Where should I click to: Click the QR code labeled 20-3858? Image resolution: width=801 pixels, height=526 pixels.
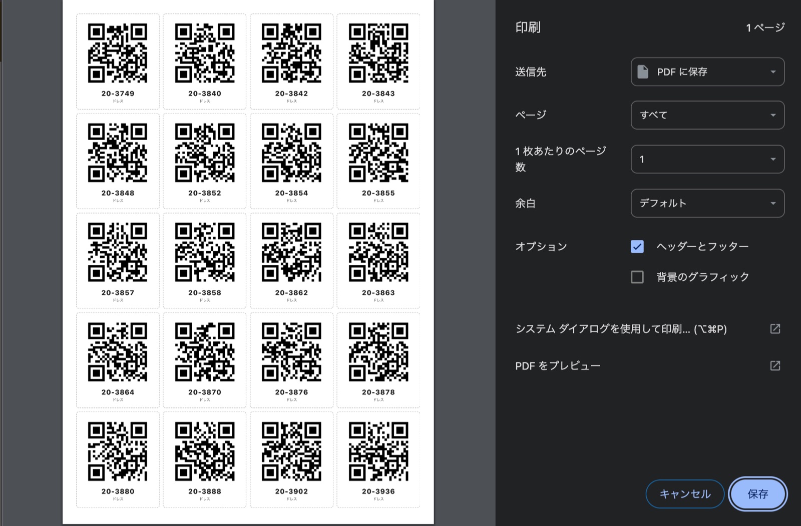click(x=205, y=252)
